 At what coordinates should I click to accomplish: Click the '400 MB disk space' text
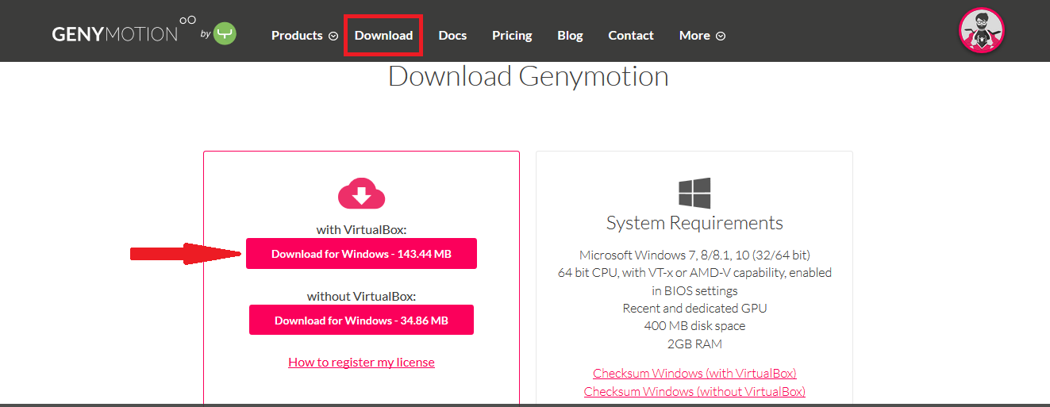(694, 325)
